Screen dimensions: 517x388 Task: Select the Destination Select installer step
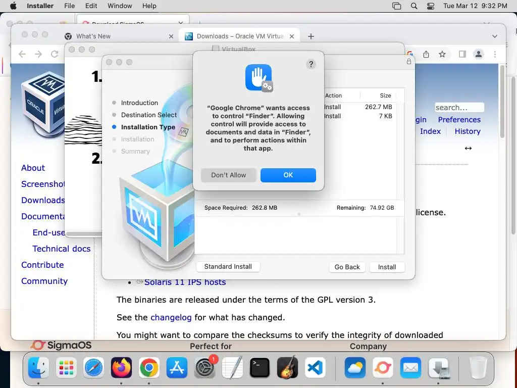click(149, 115)
